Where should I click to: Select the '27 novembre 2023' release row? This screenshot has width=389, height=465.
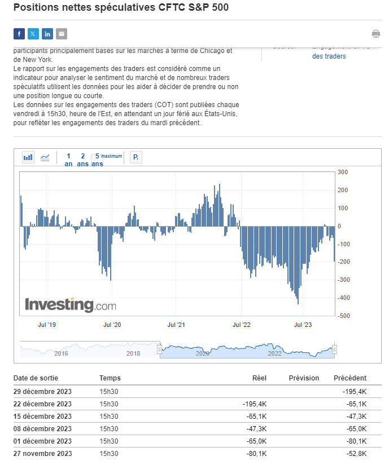[x=43, y=453]
